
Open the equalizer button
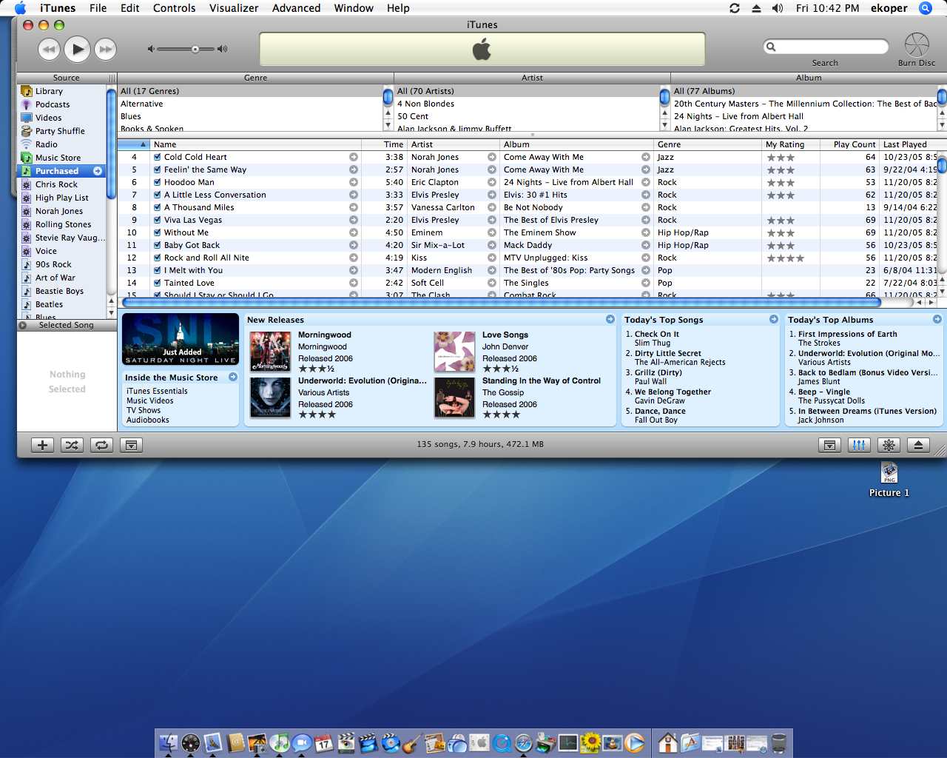click(859, 445)
